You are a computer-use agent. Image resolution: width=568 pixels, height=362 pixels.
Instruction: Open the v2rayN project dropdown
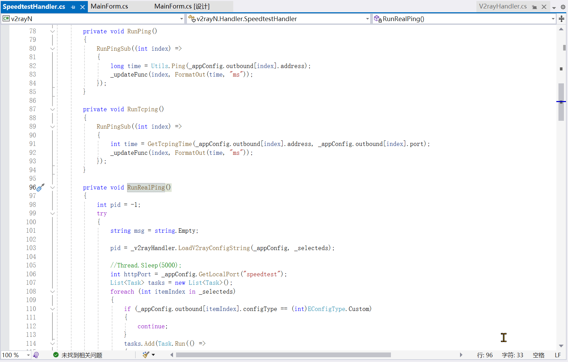(182, 19)
